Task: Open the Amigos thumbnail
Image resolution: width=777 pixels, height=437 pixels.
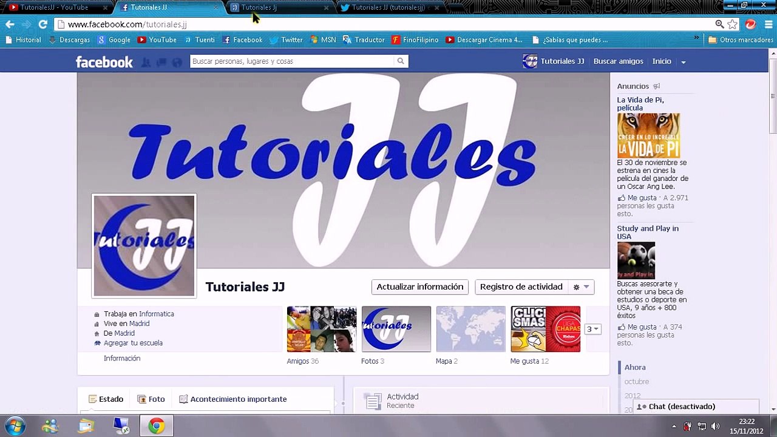Action: (x=322, y=329)
